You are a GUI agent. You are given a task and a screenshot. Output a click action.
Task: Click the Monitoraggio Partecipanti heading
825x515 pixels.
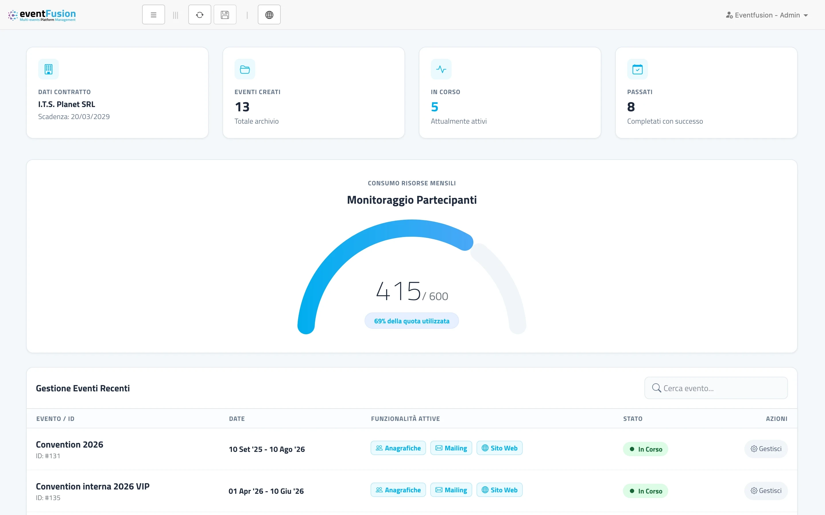tap(412, 200)
